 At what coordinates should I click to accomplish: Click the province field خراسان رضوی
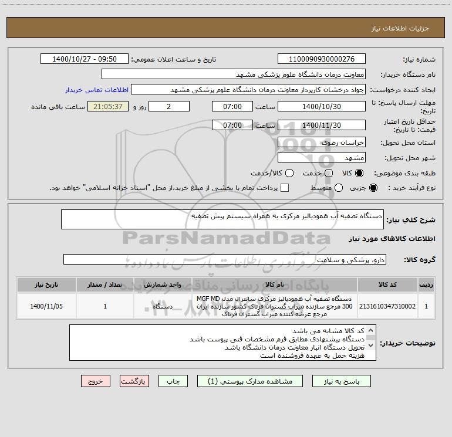[x=322, y=143]
